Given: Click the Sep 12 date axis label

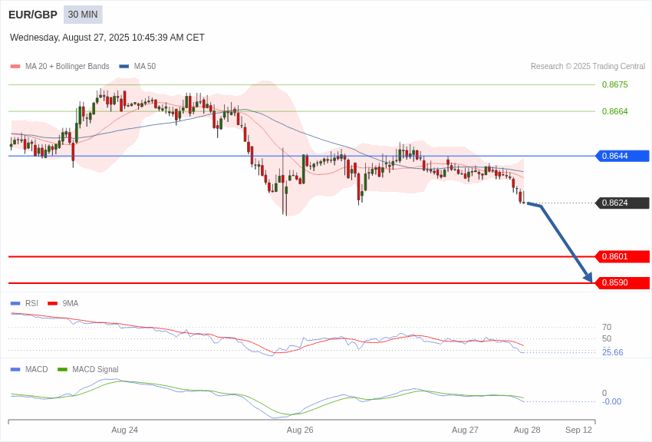Looking at the screenshot, I should [x=578, y=430].
